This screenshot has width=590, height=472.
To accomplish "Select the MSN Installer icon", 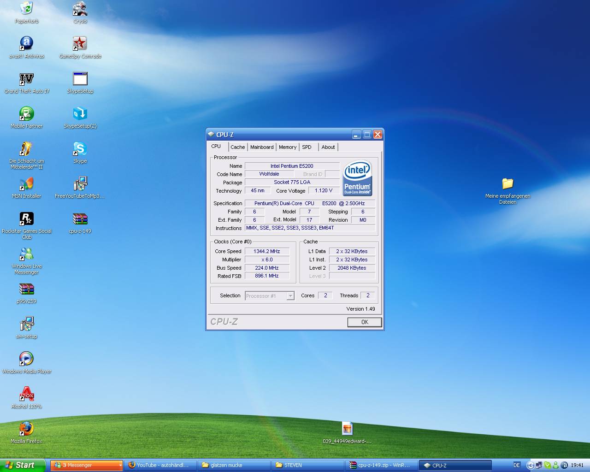I will click(27, 183).
